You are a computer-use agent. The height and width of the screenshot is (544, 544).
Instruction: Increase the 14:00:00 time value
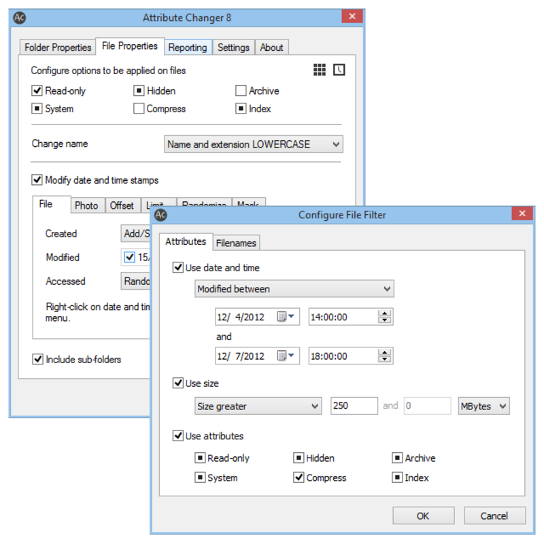pos(384,313)
